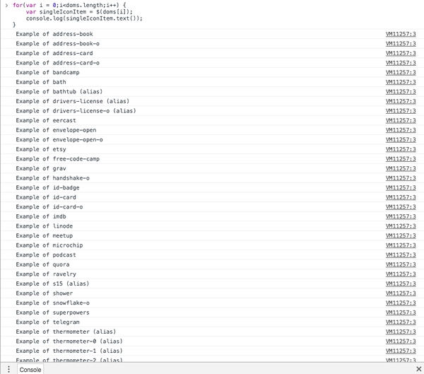
Task: Open VM11257:3 link beside shower row
Action: 401,293
